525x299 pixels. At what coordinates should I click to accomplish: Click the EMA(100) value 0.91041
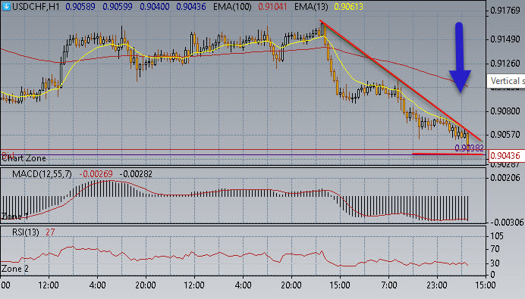pos(272,7)
